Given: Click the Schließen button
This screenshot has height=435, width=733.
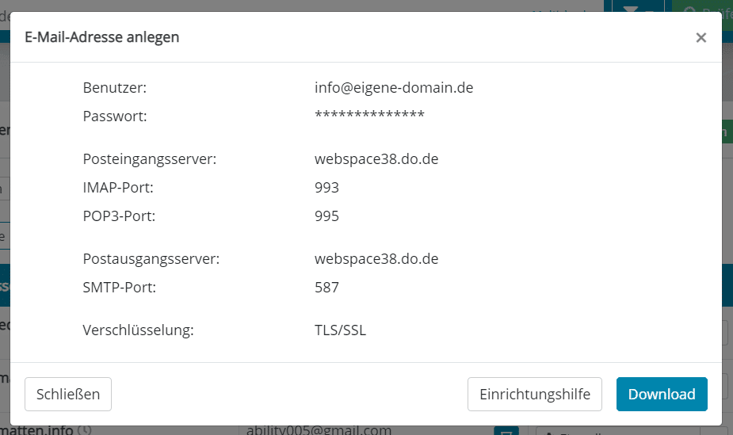Looking at the screenshot, I should (68, 395).
